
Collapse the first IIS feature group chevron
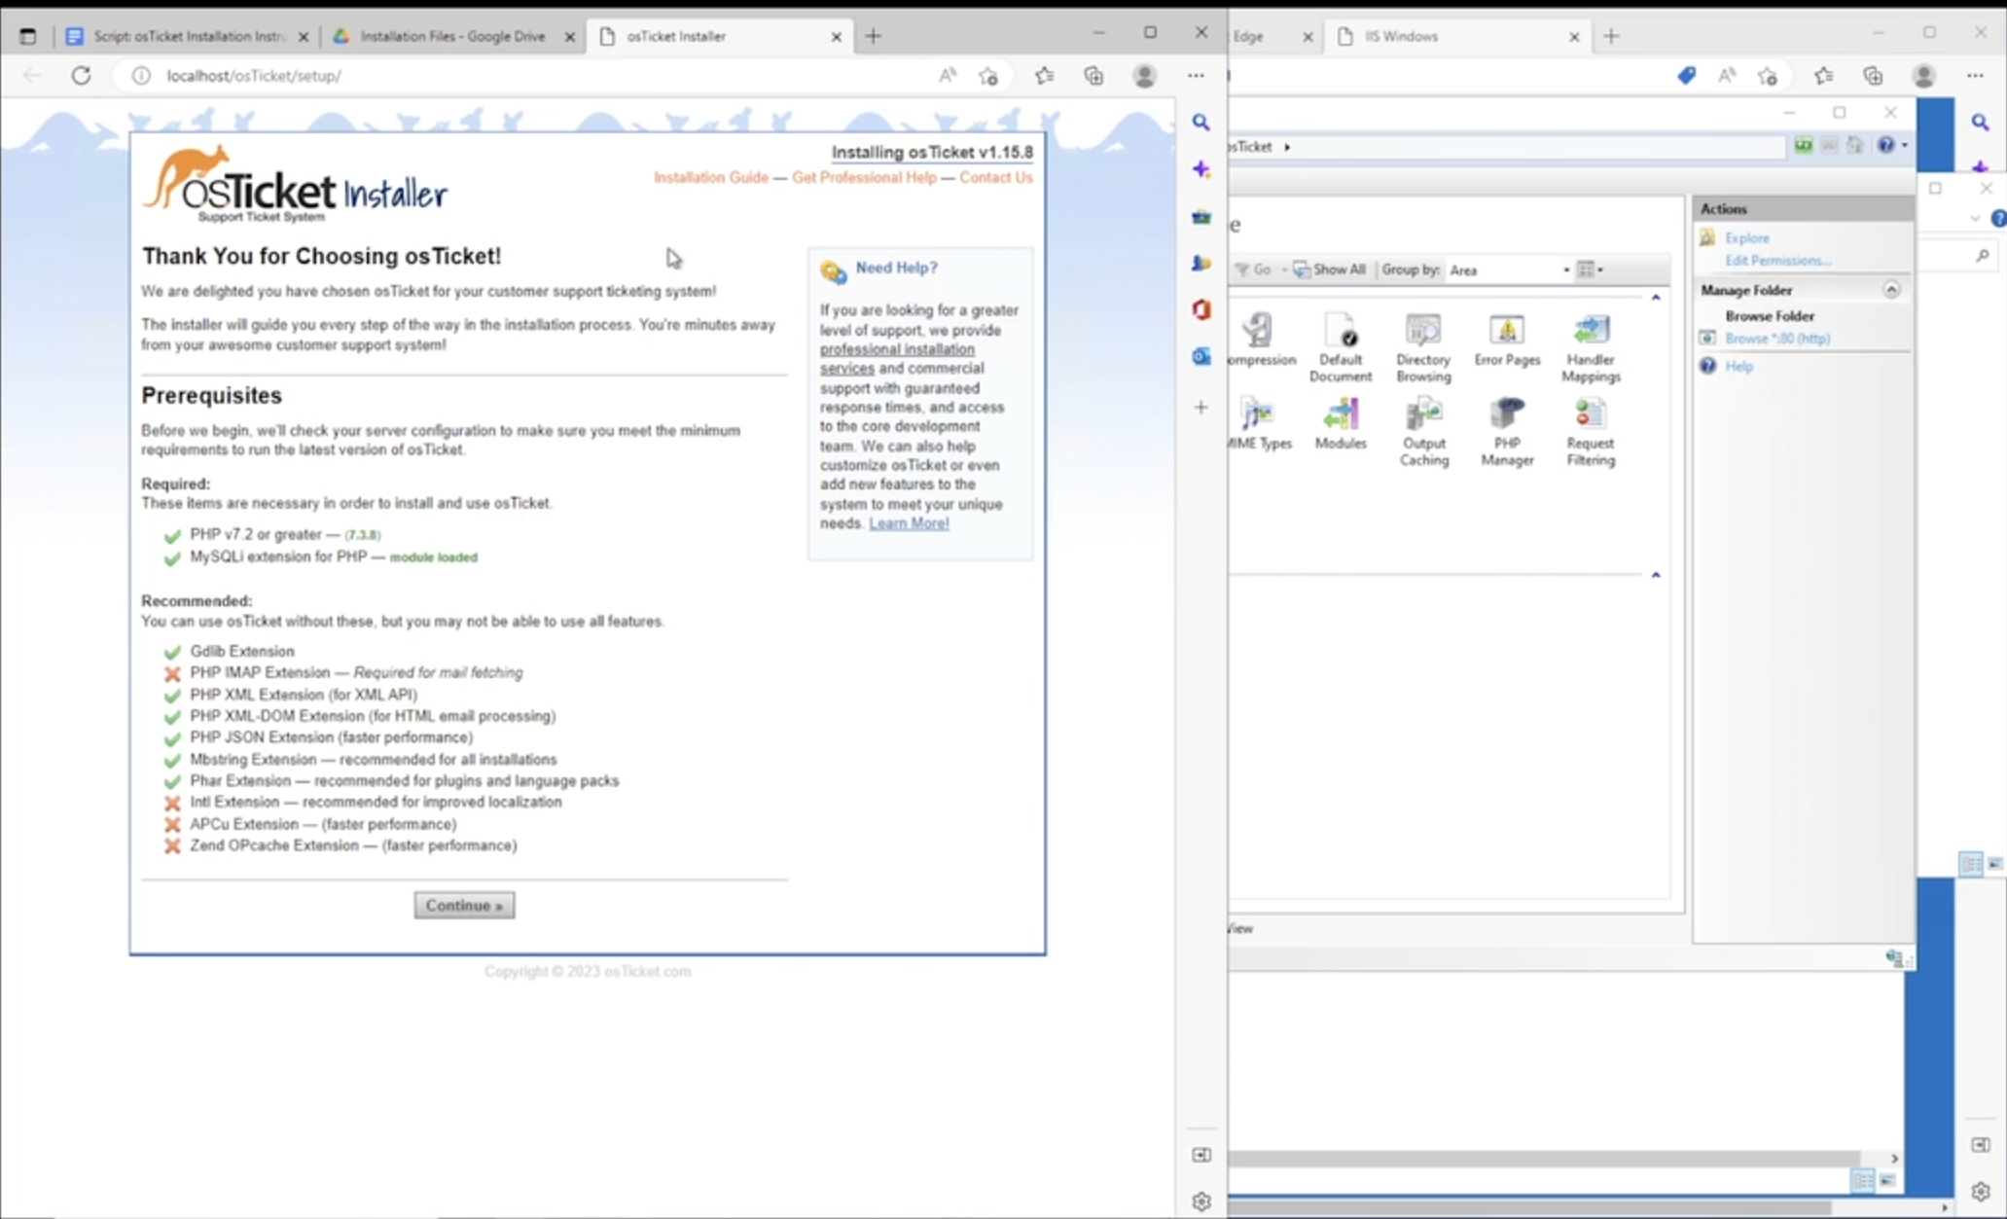(1655, 298)
